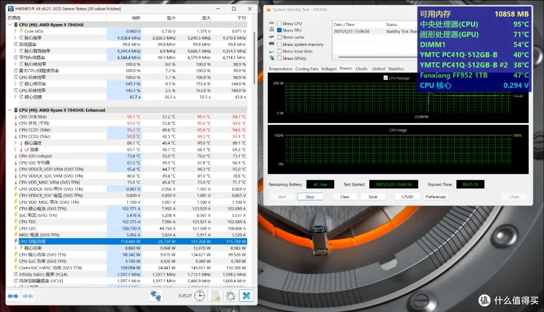Switch to the Statistics tab
This screenshot has width=544, height=312.
click(396, 68)
